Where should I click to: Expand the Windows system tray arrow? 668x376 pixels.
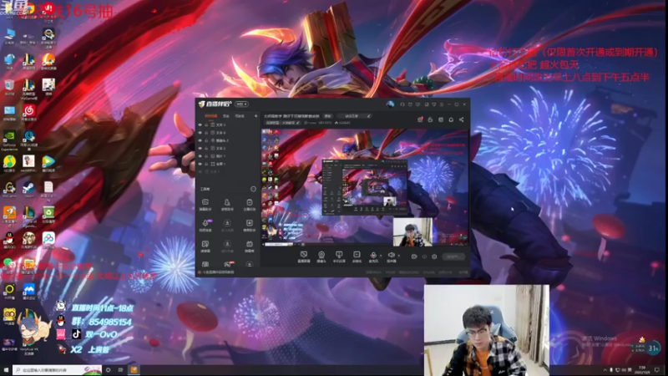click(605, 370)
